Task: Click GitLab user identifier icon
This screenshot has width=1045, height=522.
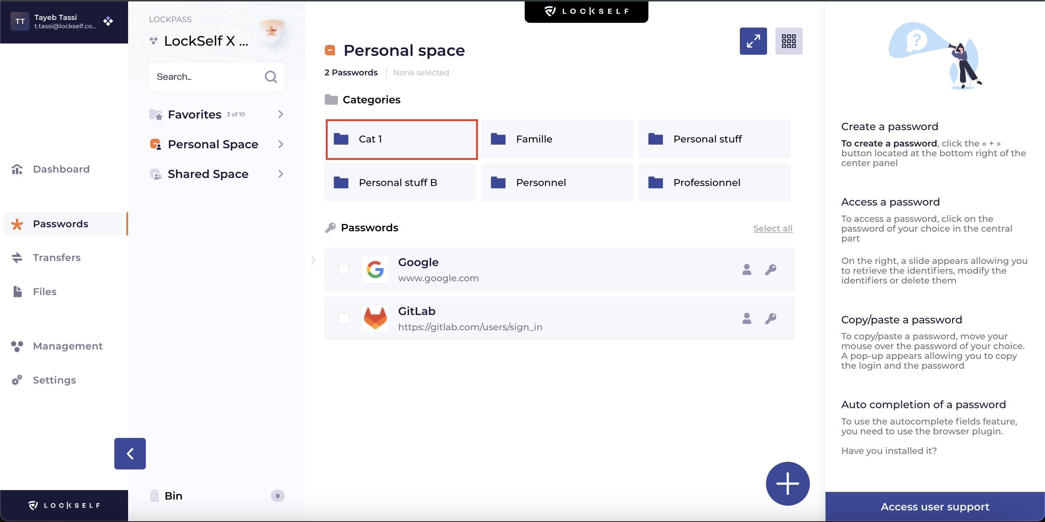Action: 746,319
